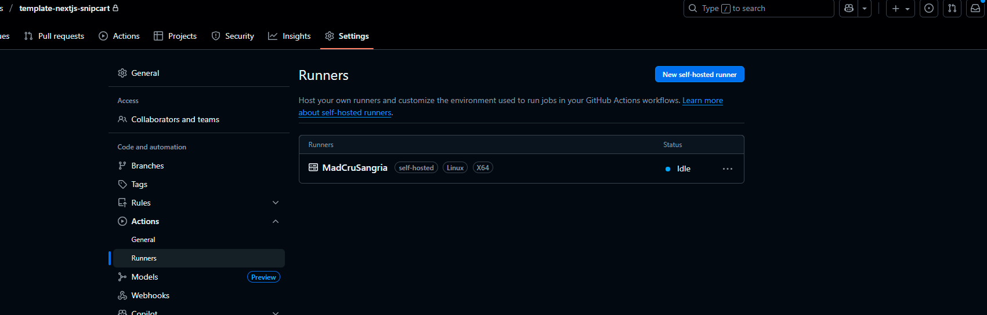Open General settings in sidebar
The image size is (987, 315).
pyautogui.click(x=199, y=73)
